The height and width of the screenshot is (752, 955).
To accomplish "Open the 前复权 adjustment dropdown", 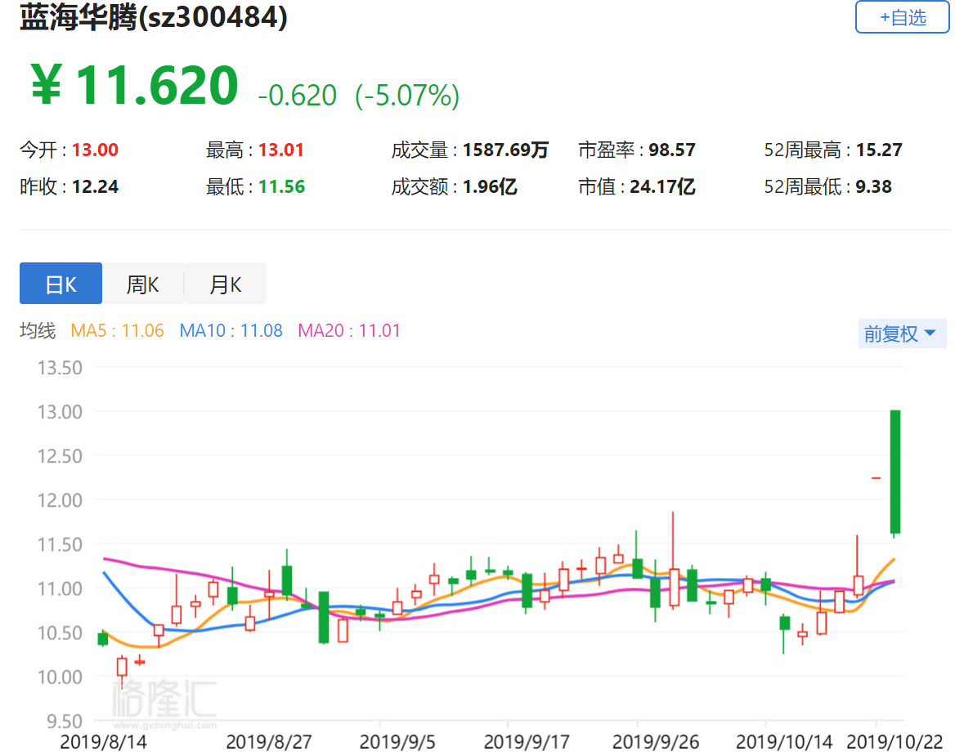I will pyautogui.click(x=901, y=333).
